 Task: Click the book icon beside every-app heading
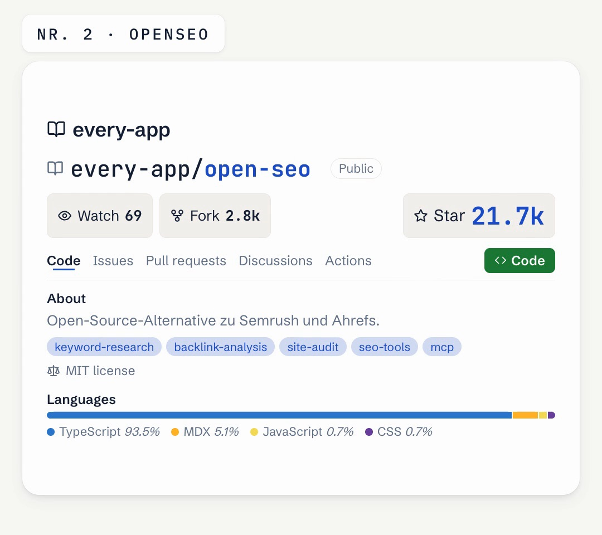56,129
